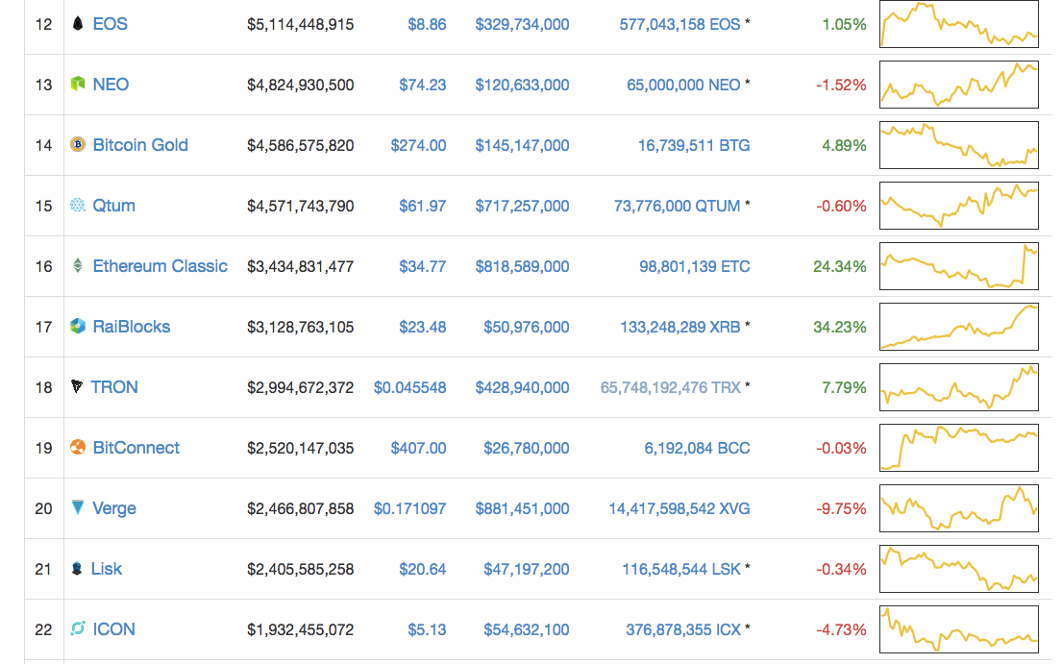This screenshot has height=664, width=1062.
Task: Click the Ethereum Classic diamond icon
Action: (x=78, y=265)
